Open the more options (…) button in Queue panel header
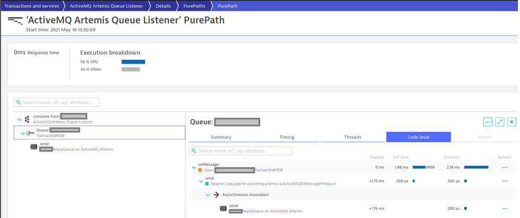The width and height of the screenshot is (520, 218). click(488, 122)
